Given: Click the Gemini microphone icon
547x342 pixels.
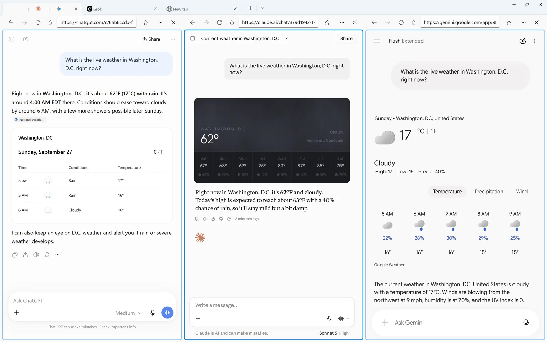Looking at the screenshot, I should click(526, 323).
